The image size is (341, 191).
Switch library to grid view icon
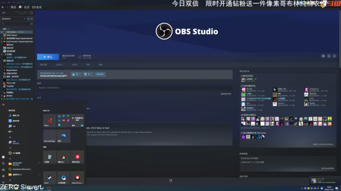[31, 13]
